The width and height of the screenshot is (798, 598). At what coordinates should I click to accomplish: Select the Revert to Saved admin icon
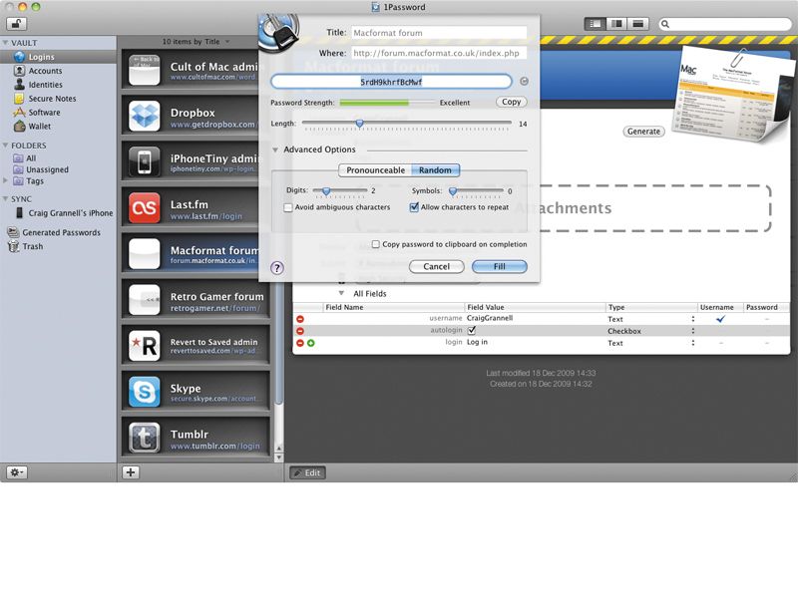(x=145, y=346)
